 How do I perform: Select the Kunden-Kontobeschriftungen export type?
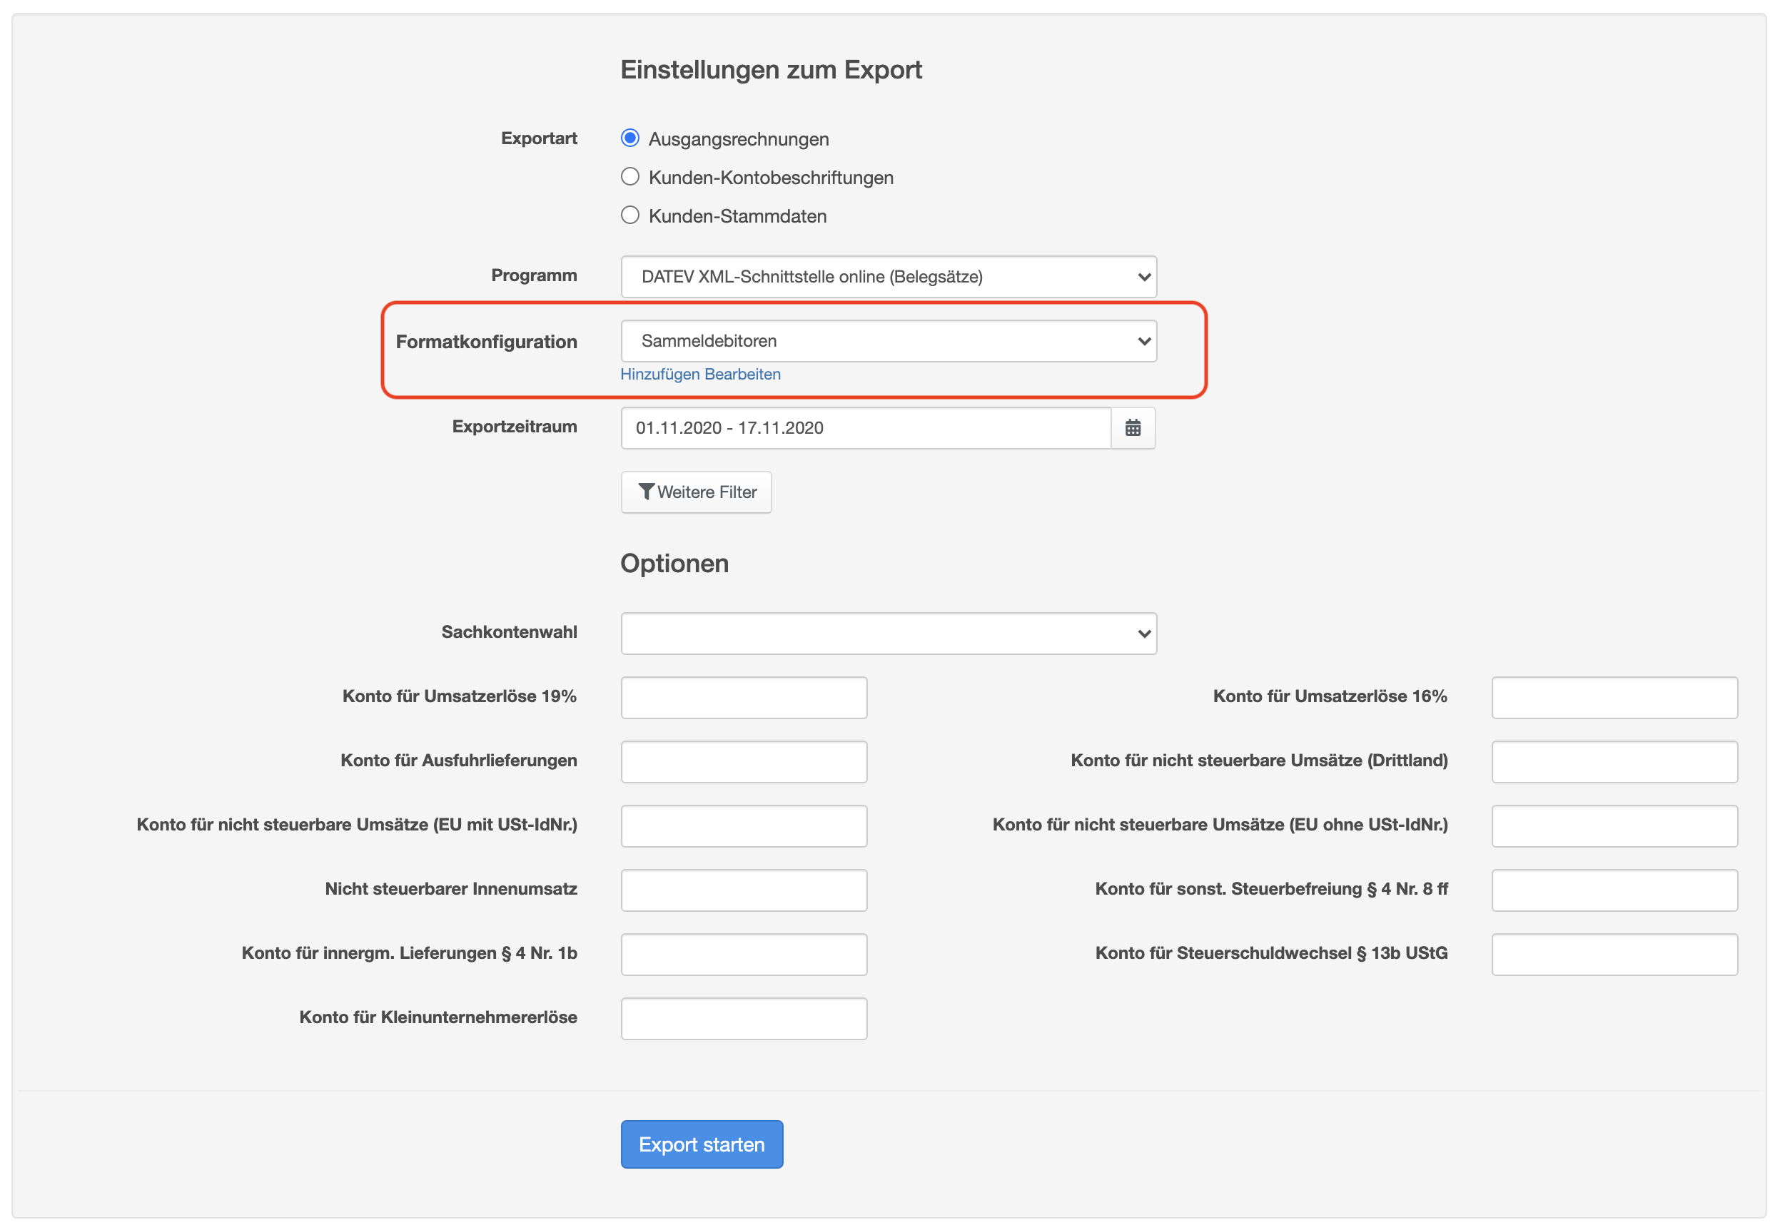tap(629, 177)
